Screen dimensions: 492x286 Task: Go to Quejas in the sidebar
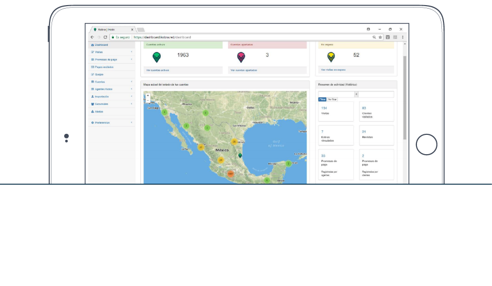coord(99,74)
